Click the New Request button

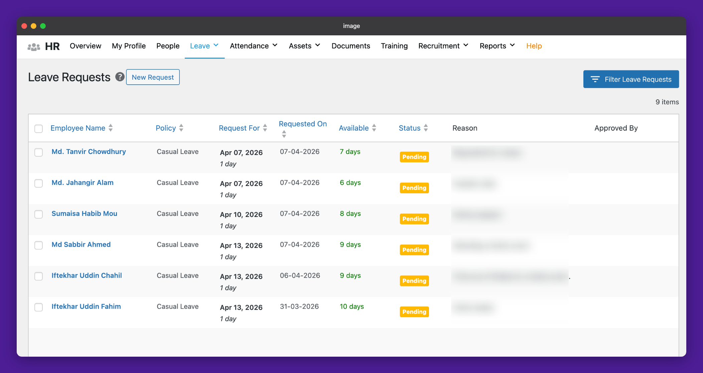153,77
